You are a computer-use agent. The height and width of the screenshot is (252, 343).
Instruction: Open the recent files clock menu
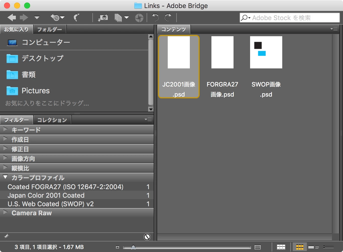point(57,18)
